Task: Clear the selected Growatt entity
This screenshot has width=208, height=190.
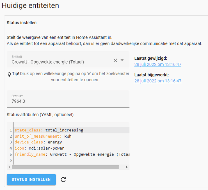Action: [x=115, y=60]
